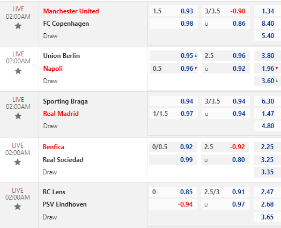Select Manchester United handicap 1.5 odds 0.93
The width and height of the screenshot is (281, 228).
click(x=174, y=11)
